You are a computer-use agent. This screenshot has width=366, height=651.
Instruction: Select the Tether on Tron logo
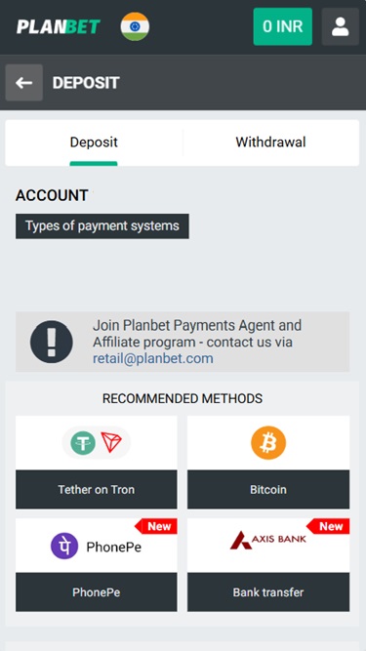pos(97,442)
